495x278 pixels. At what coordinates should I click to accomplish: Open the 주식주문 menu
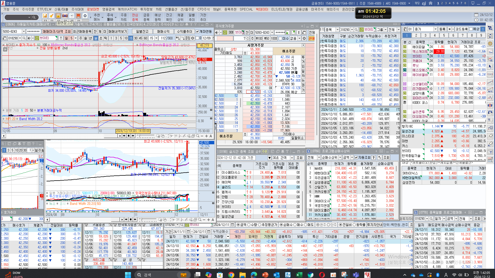[x=28, y=9]
